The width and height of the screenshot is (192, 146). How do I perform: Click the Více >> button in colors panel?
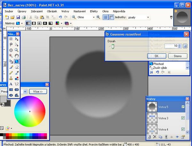point(38,91)
